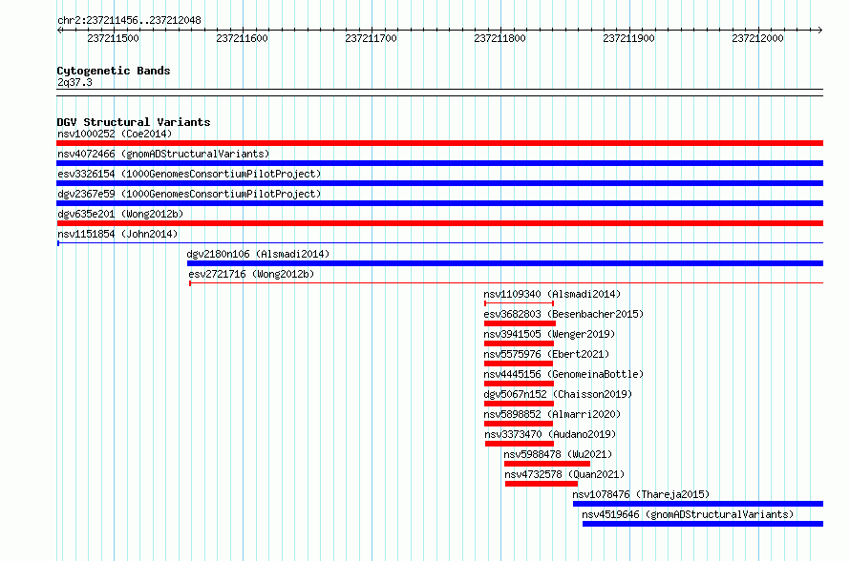Viewport: 850px width, 561px height.
Task: Open the nsv3373470 (Audano2019) label
Action: click(550, 434)
